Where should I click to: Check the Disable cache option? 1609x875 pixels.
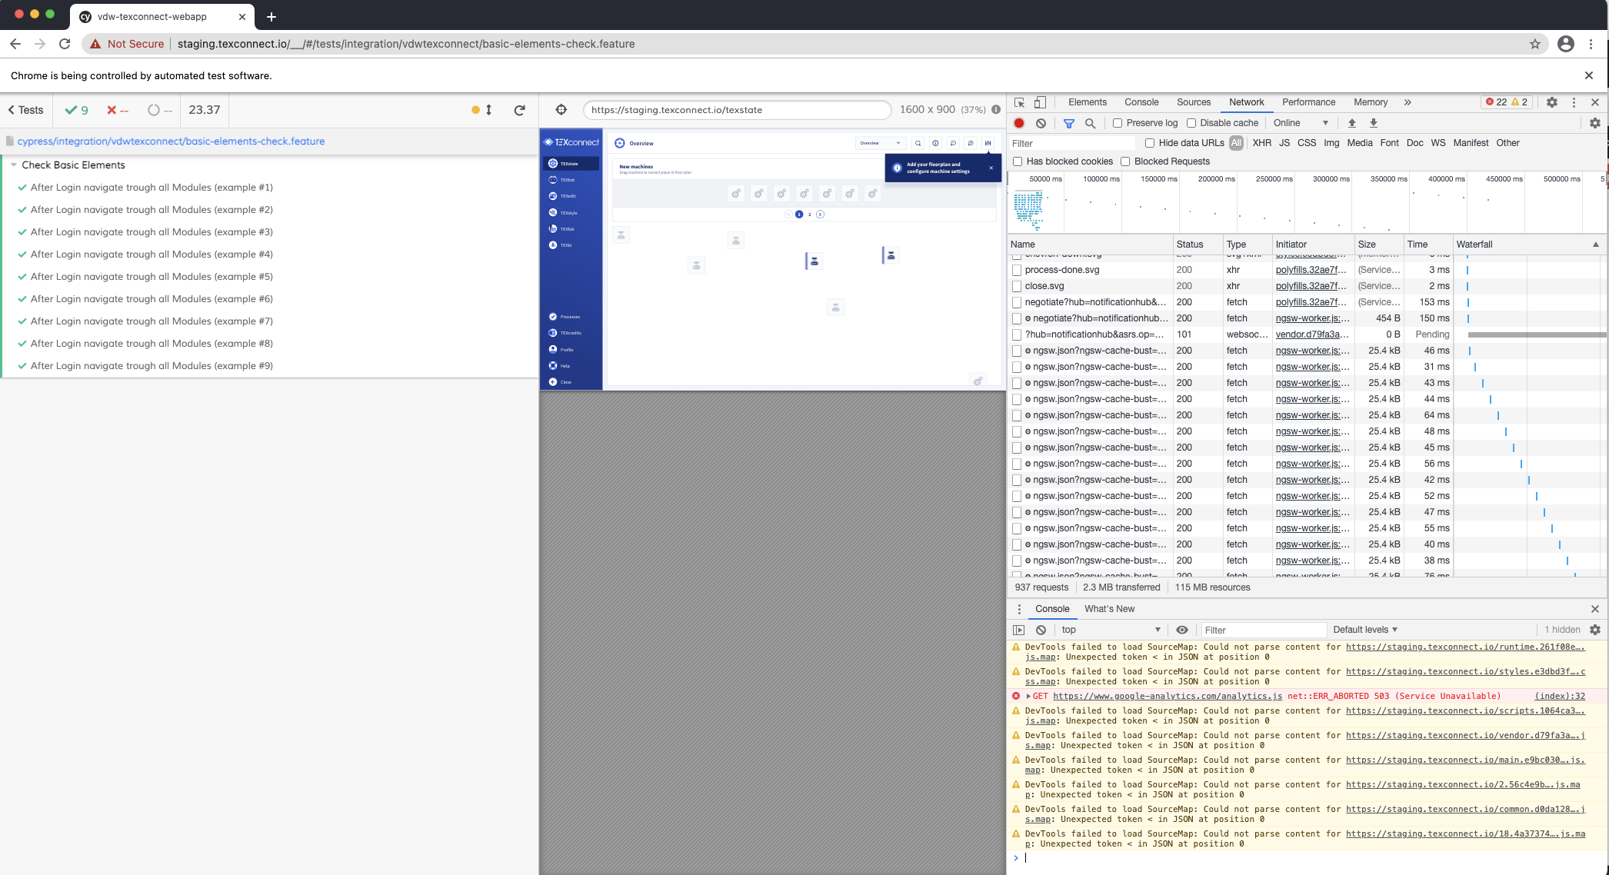1191,123
